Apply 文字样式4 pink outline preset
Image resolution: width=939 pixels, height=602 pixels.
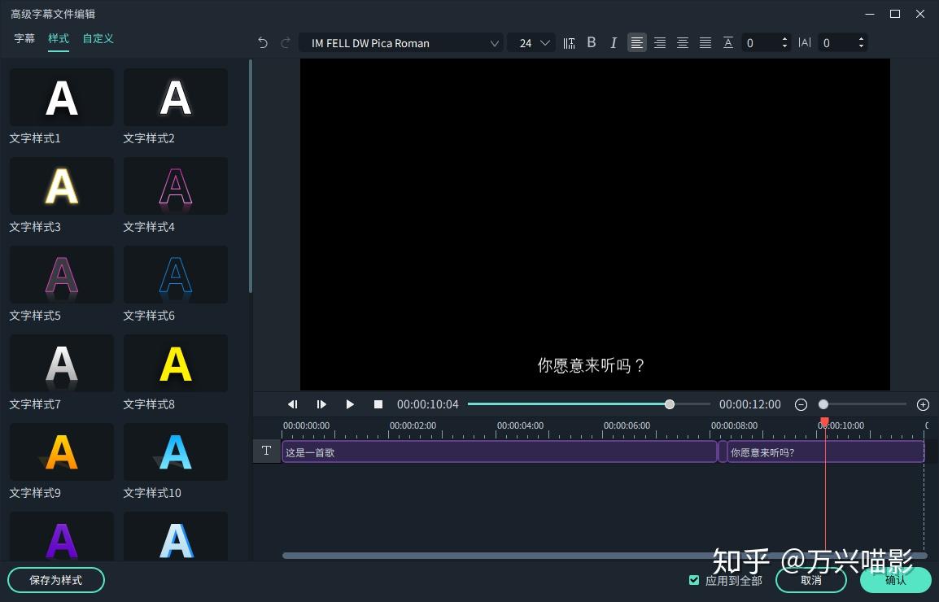click(x=176, y=185)
